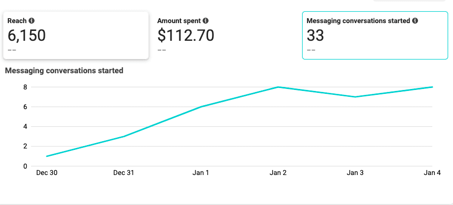The width and height of the screenshot is (453, 205).
Task: Click the line's data point at Dec 30
Action: 46,156
